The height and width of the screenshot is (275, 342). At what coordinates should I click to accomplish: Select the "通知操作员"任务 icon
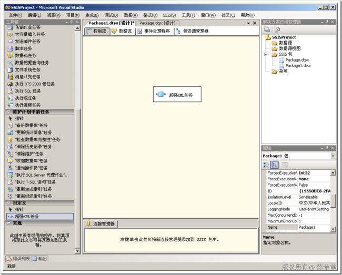point(10,168)
